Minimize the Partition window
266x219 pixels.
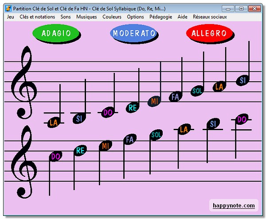pos(228,8)
